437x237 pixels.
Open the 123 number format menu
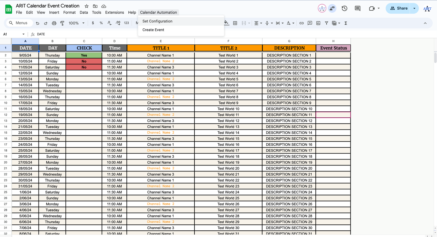click(126, 23)
